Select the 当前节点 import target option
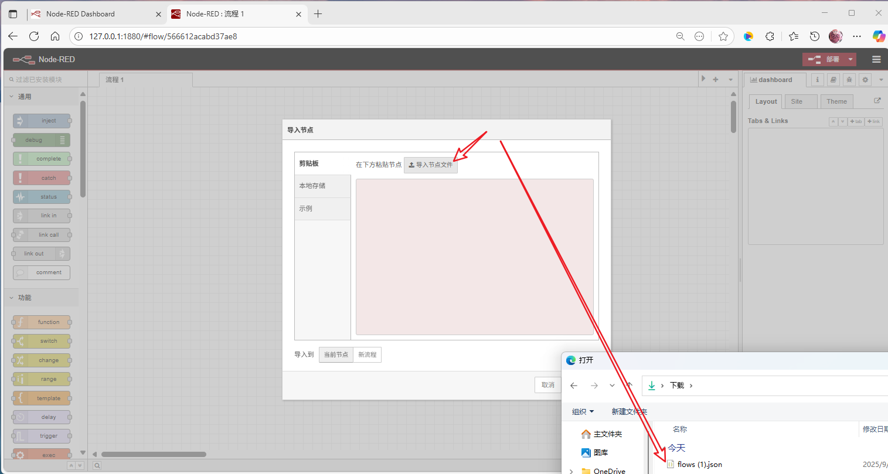The image size is (888, 474). (x=336, y=354)
